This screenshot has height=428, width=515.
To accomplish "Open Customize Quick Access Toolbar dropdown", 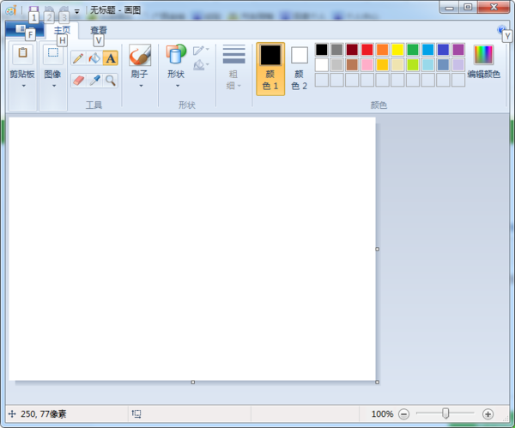I will tap(77, 11).
